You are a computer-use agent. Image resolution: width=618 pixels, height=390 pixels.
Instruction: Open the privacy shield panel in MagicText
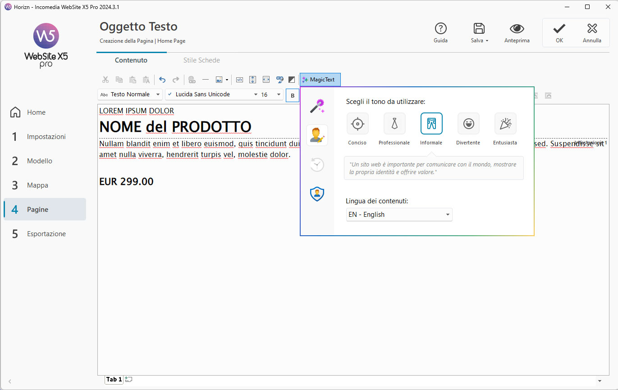(x=317, y=194)
